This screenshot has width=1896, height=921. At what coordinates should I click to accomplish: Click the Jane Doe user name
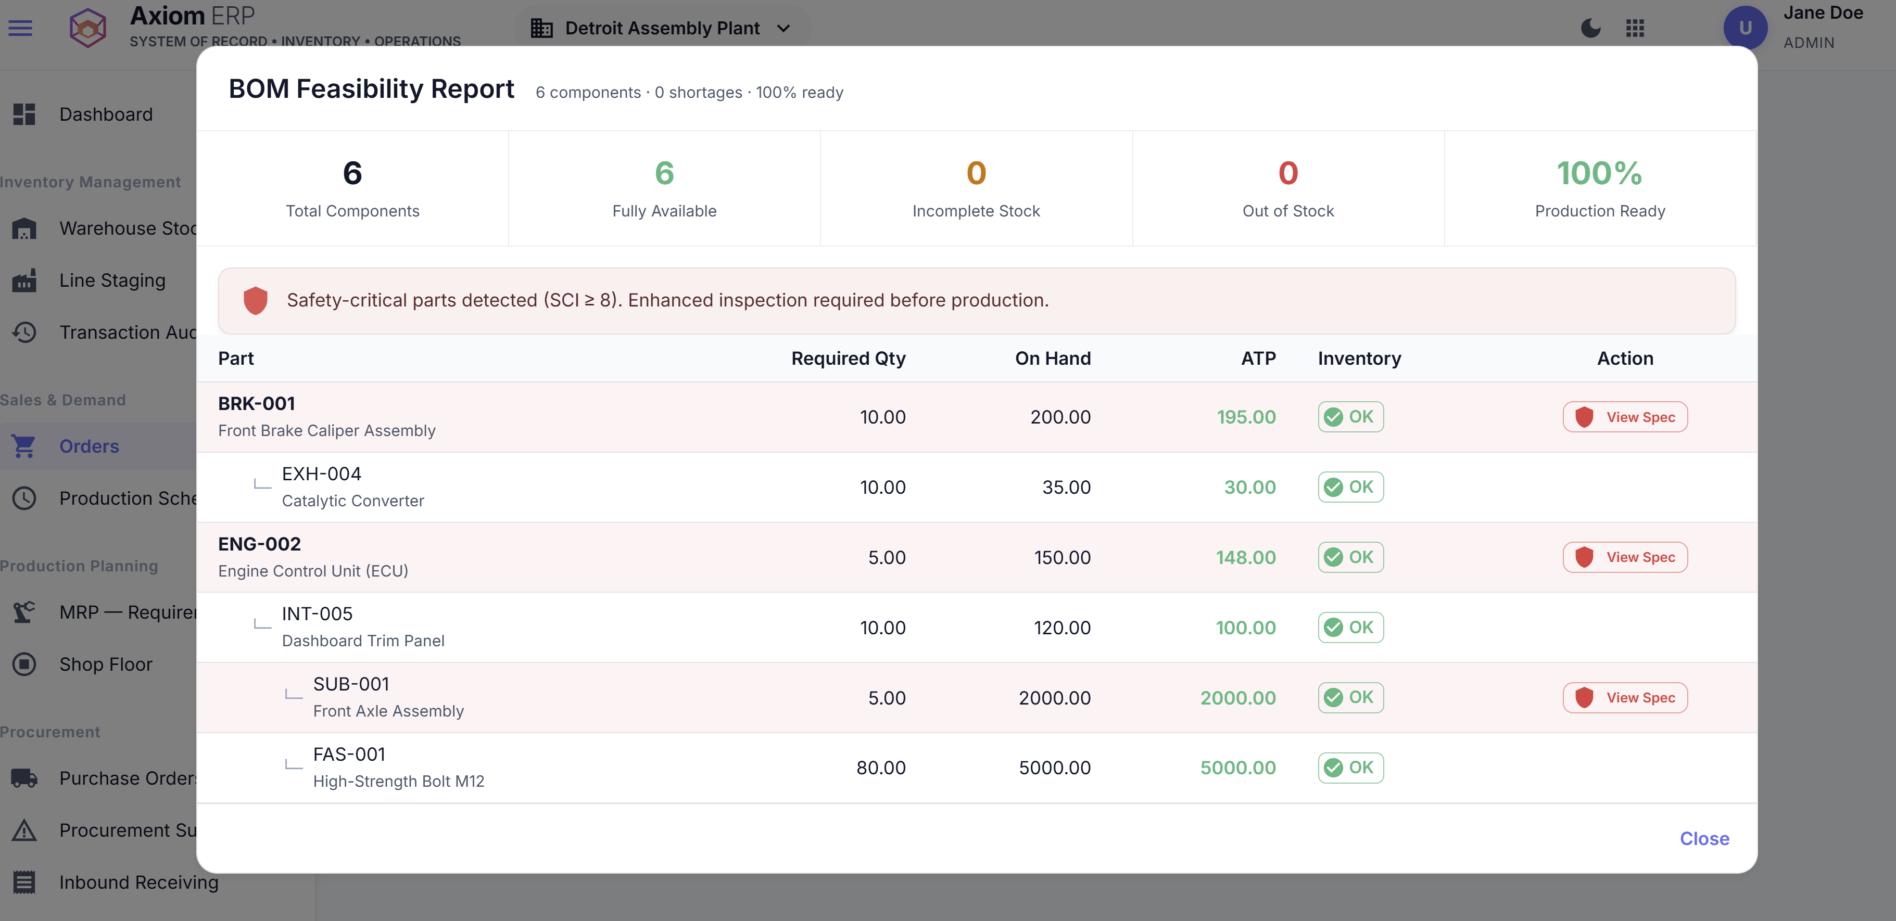pyautogui.click(x=1823, y=13)
